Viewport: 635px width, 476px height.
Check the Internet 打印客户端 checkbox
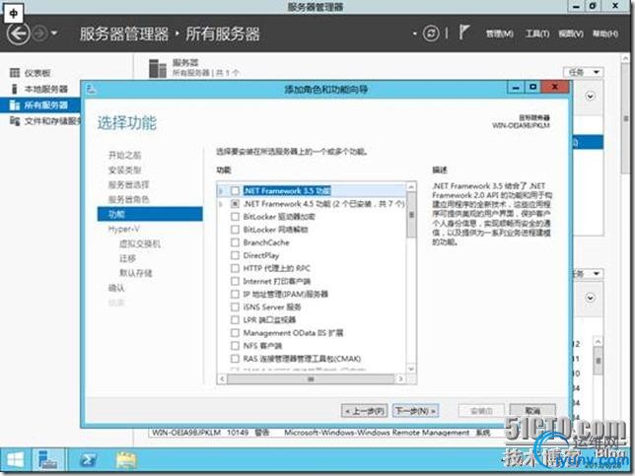(235, 281)
